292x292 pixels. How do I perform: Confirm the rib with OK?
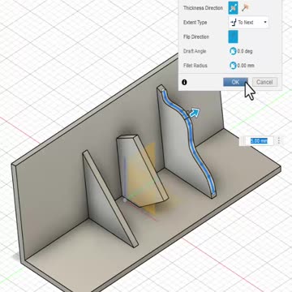235,82
